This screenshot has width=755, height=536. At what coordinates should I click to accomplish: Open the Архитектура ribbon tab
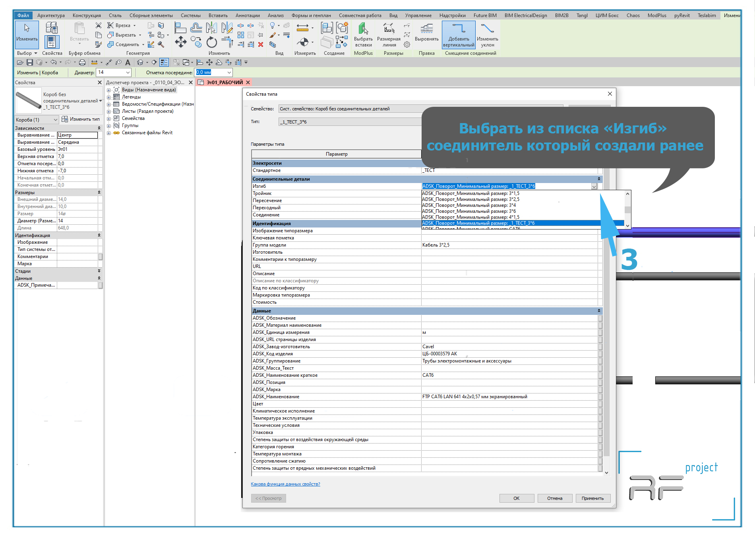[51, 15]
